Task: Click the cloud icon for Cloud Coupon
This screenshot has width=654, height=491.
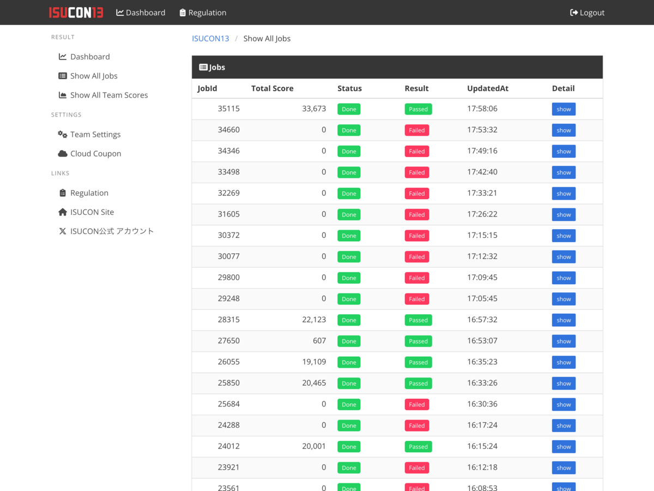Action: (63, 153)
